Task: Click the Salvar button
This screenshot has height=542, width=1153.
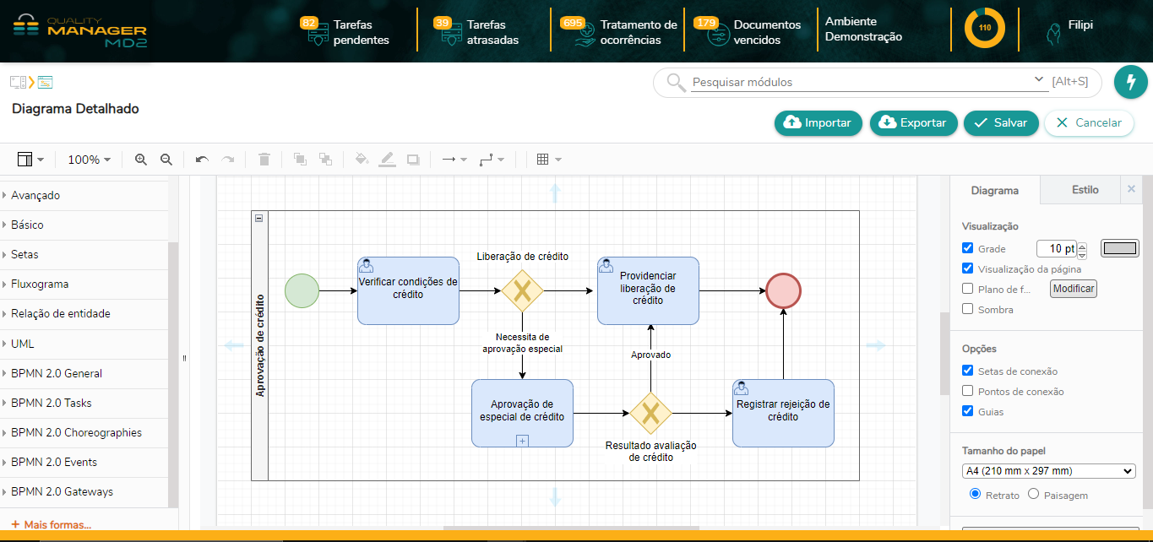Action: click(1001, 122)
